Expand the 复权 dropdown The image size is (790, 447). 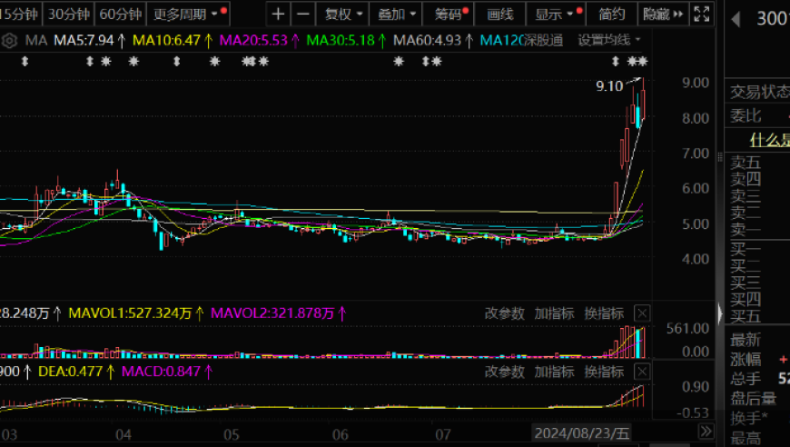344,14
